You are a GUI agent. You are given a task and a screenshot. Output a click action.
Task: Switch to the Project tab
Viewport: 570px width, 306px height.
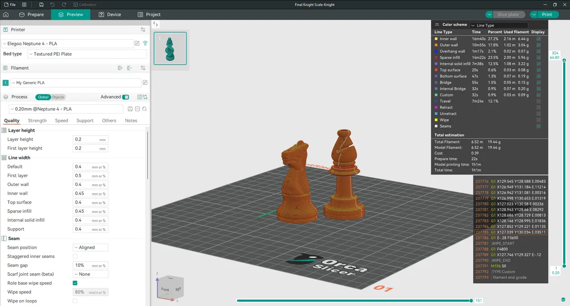click(x=149, y=15)
